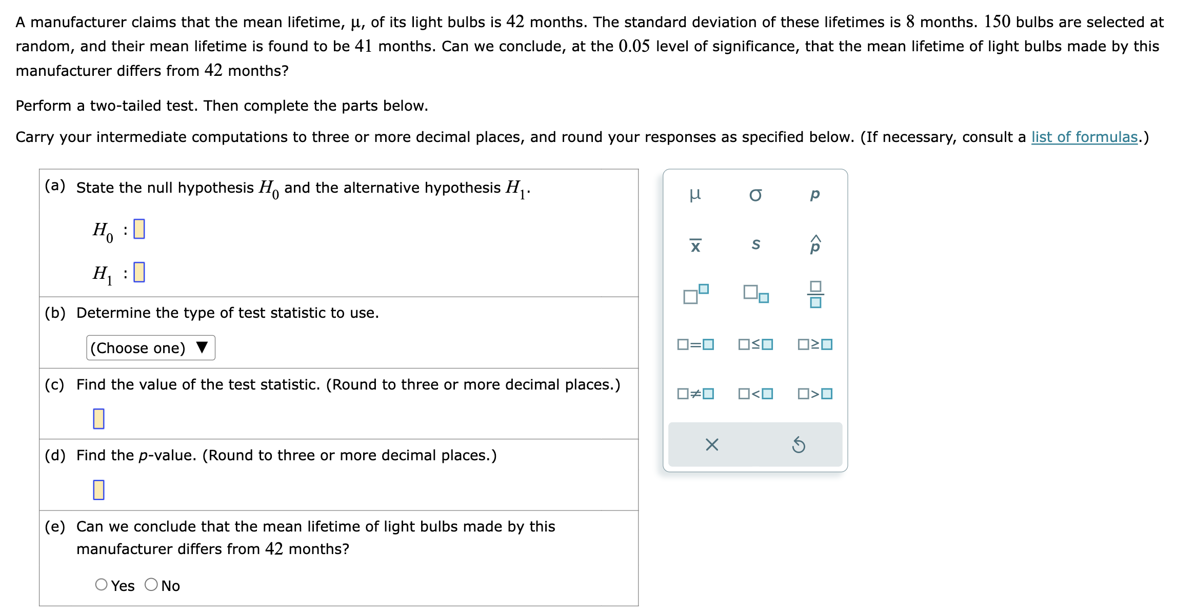Image resolution: width=1195 pixels, height=613 pixels.
Task: Select the No radio button
Action: pyautogui.click(x=151, y=584)
